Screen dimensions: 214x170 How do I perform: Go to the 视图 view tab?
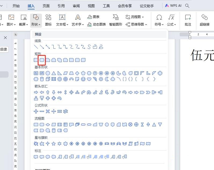point(91,6)
